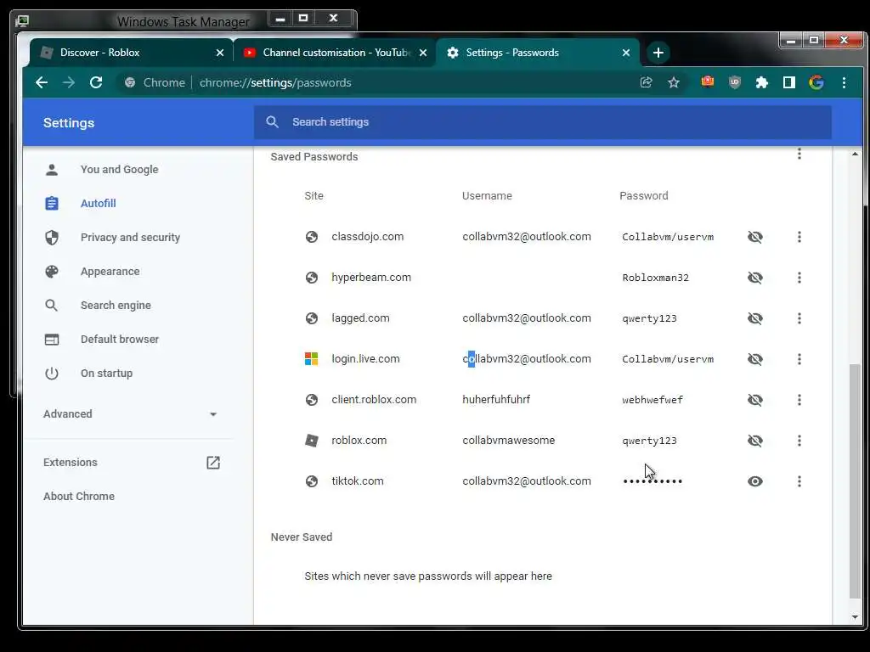The image size is (870, 652).
Task: Show the tiktok.com password
Action: point(754,481)
